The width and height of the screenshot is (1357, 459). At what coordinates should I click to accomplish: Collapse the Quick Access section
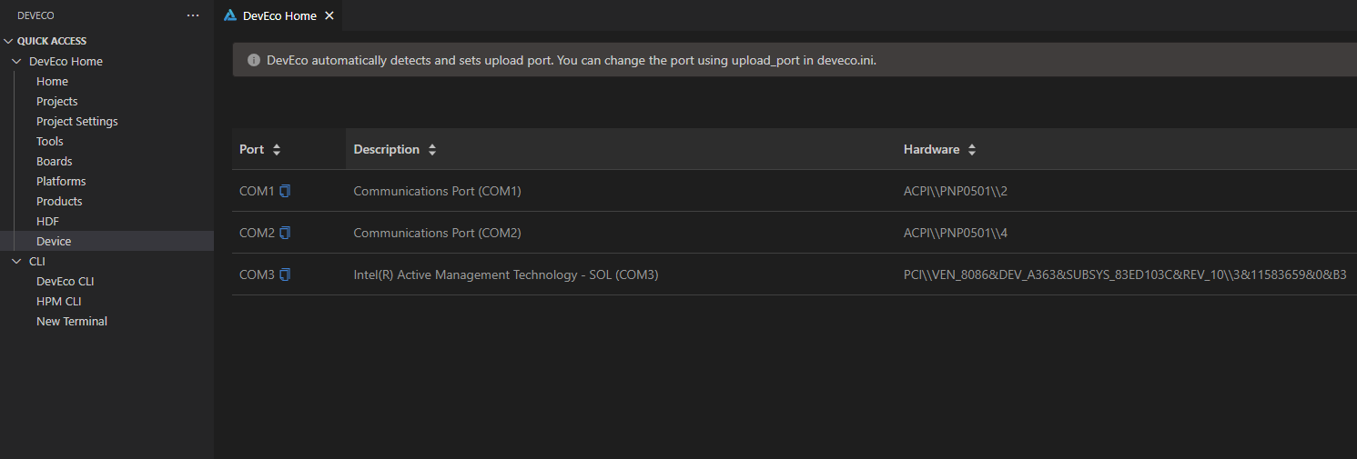click(x=9, y=41)
